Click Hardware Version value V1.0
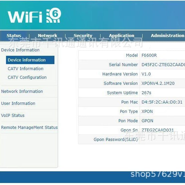Viewport: 185px width, 185px height. pyautogui.click(x=146, y=74)
